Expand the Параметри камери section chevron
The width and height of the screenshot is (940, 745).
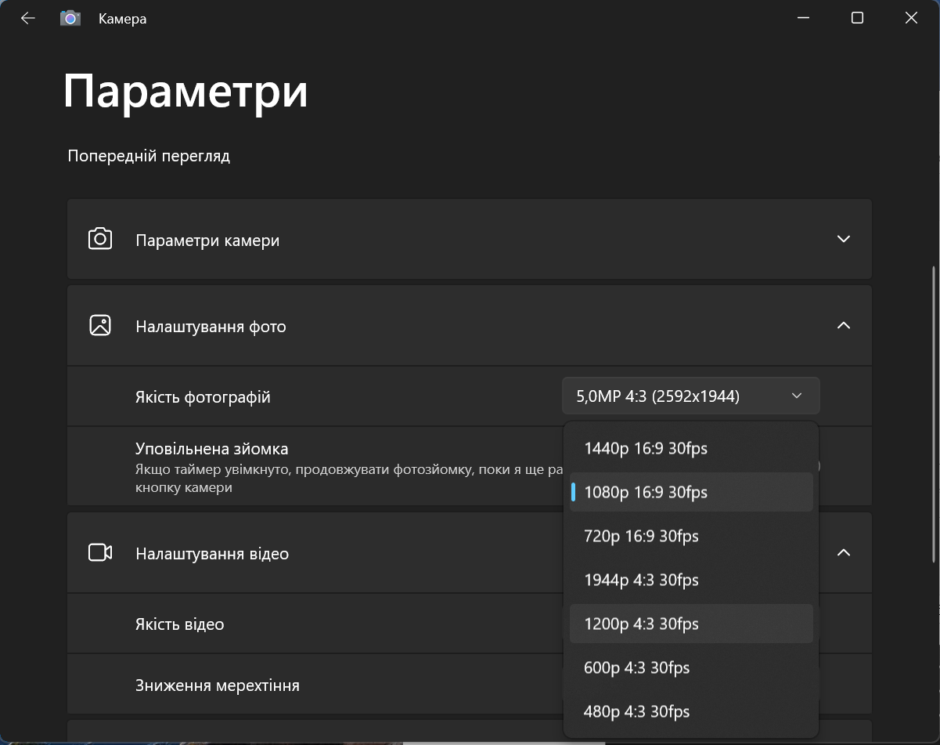(843, 239)
